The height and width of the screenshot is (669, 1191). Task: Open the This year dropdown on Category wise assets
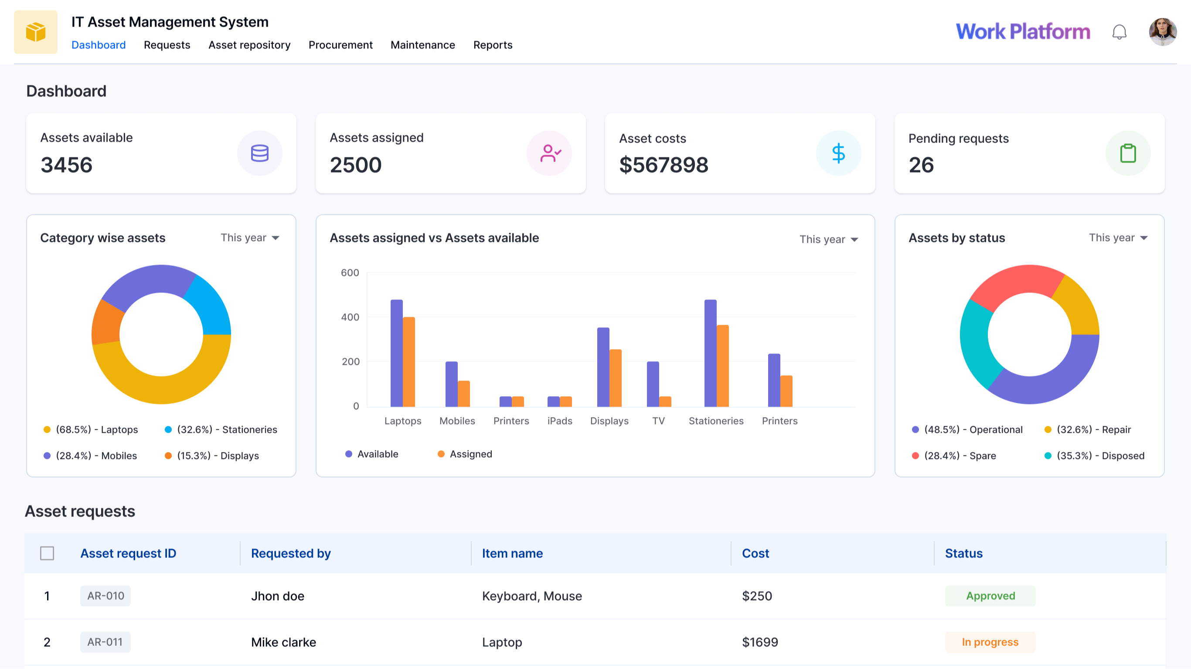tap(250, 237)
